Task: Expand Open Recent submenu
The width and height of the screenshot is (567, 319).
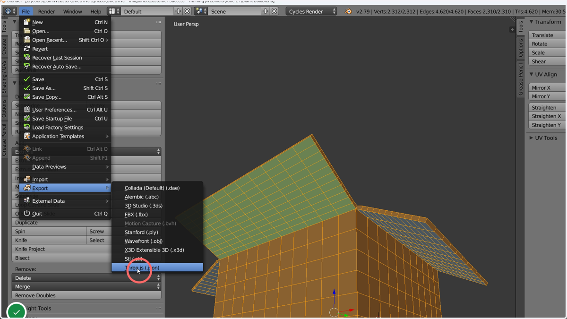Action: tap(65, 40)
